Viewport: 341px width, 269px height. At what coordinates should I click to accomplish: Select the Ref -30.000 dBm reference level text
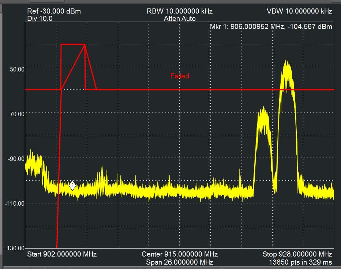coord(54,11)
